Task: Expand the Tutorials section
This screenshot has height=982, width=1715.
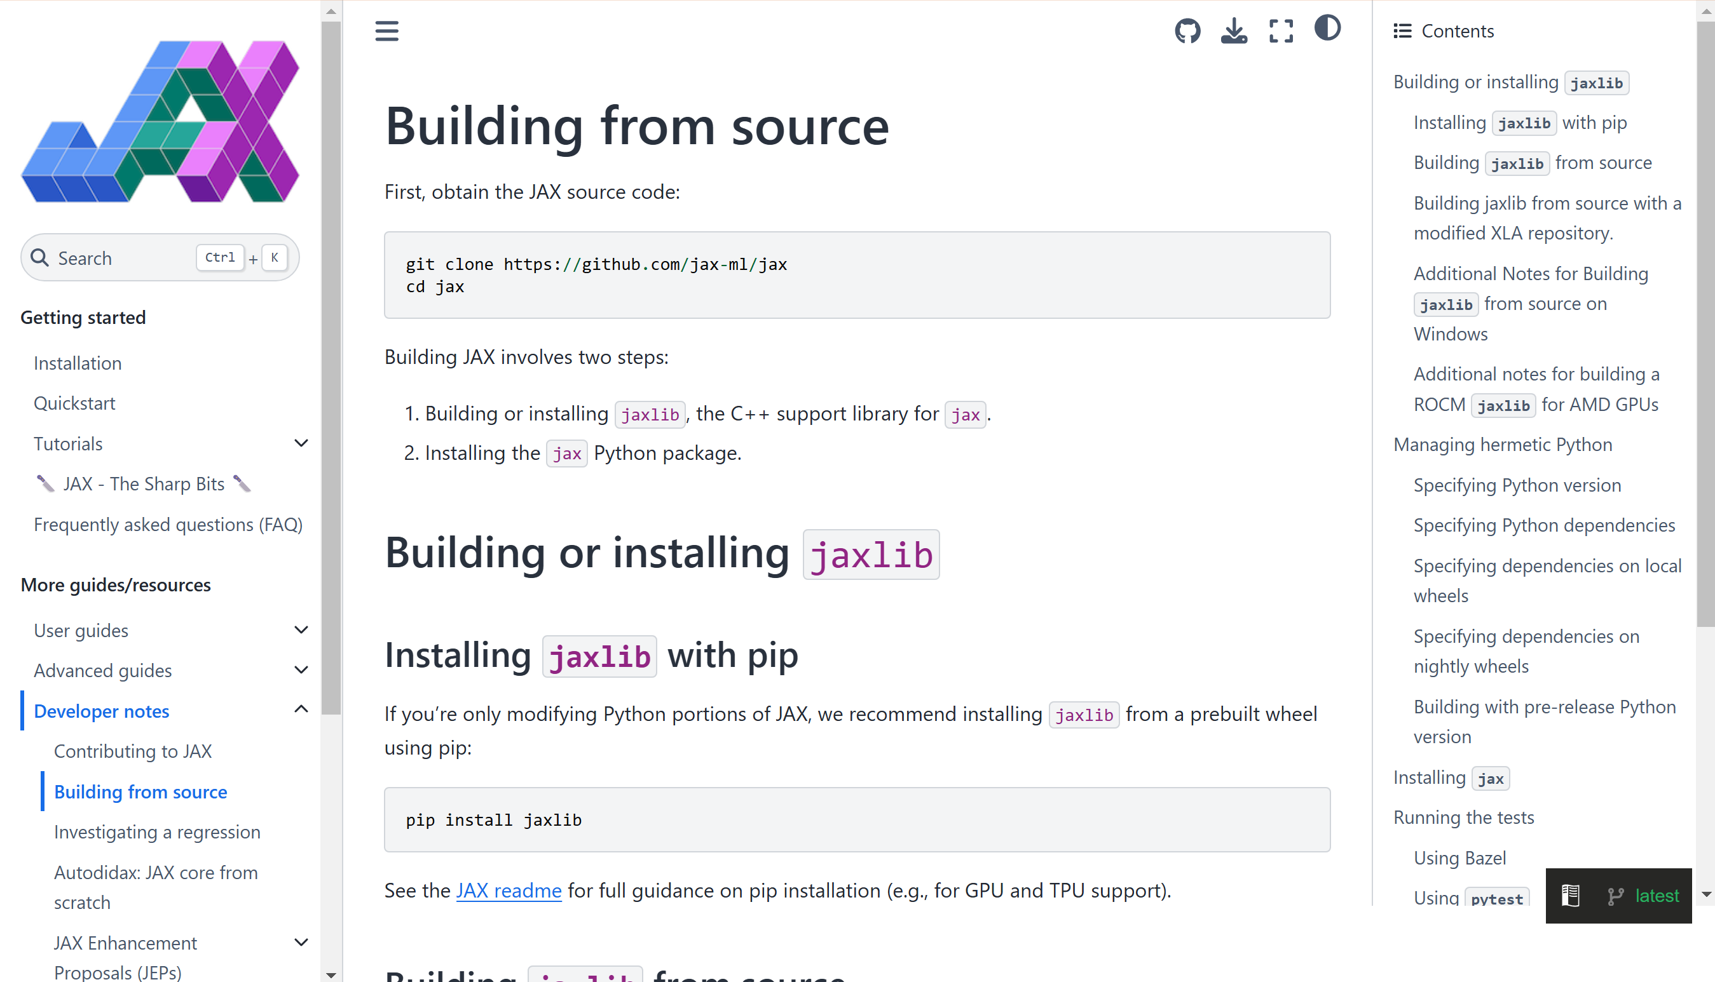Action: (302, 443)
